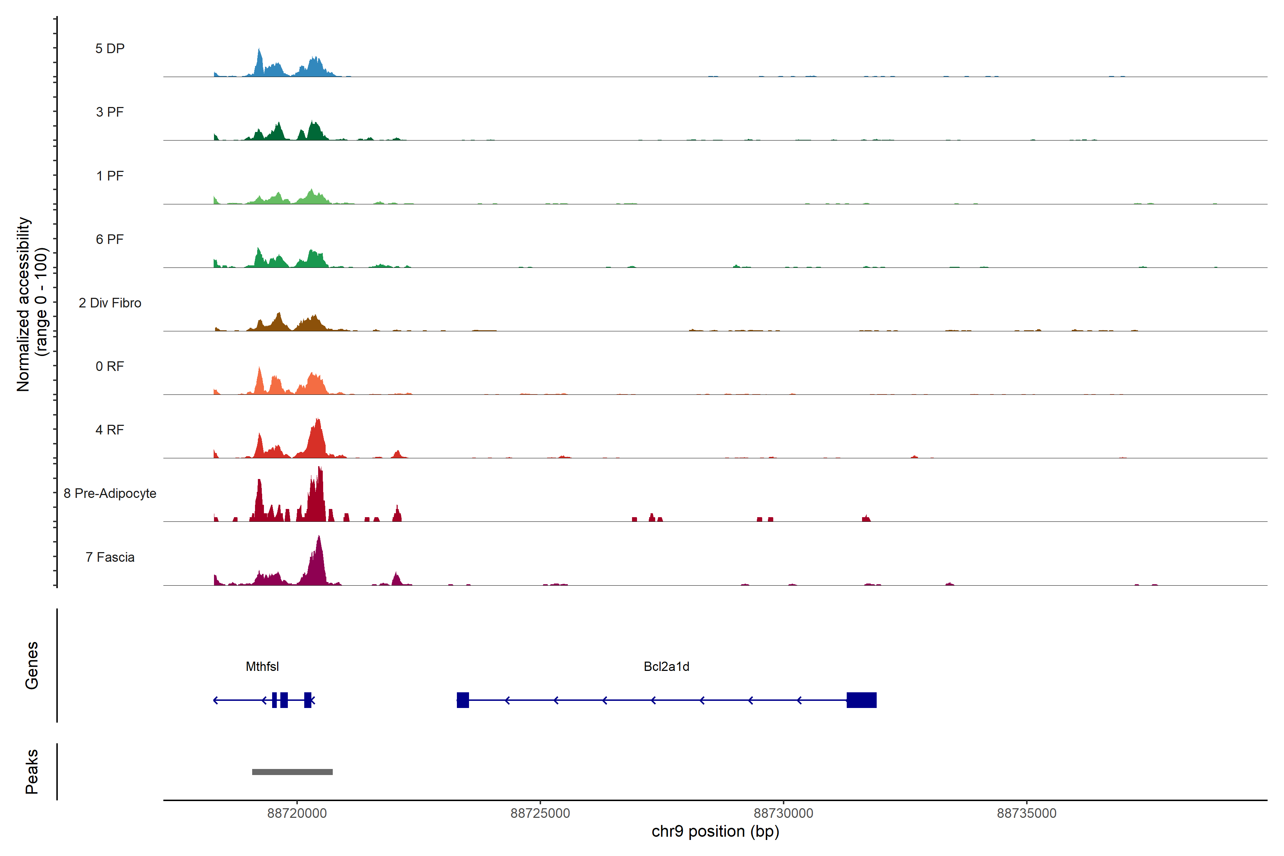Click Bcl2a1d left exon block

click(x=462, y=700)
